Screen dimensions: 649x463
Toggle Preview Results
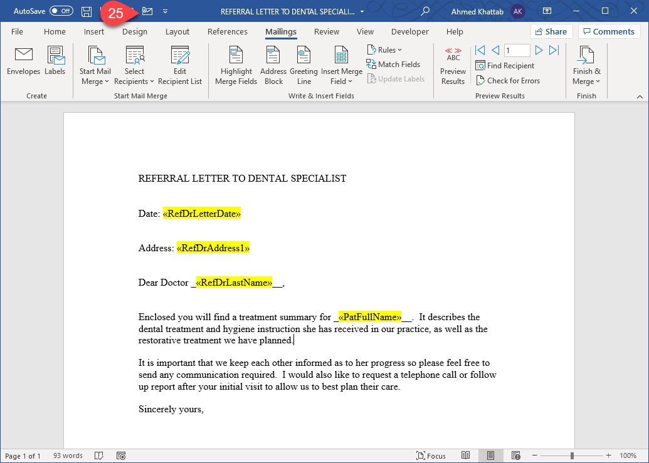tap(453, 65)
